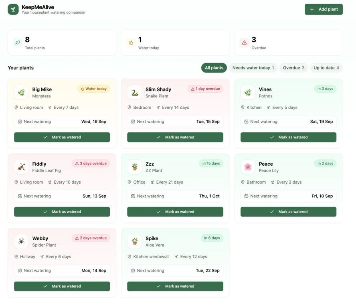
Task: Switch to the Overdue filter tab
Action: [293, 68]
